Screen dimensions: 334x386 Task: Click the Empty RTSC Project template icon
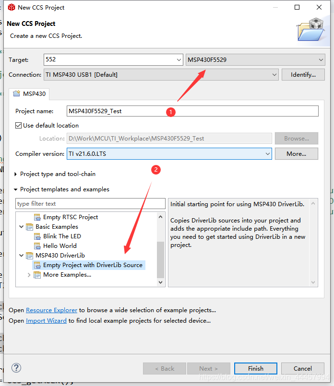[x=37, y=217]
